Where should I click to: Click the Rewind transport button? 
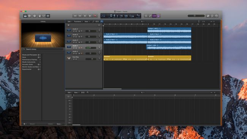point(75,16)
